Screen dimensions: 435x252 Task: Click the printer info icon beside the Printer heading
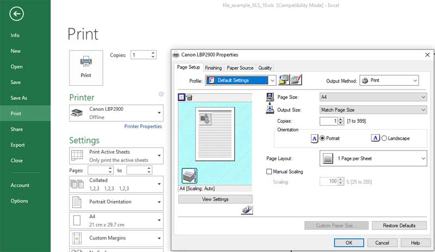coord(161,94)
